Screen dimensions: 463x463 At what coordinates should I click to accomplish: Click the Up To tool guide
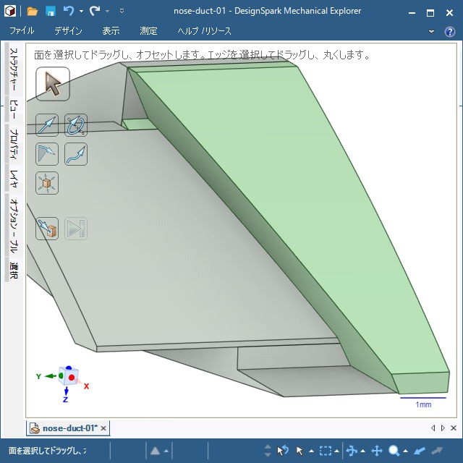tap(47, 229)
